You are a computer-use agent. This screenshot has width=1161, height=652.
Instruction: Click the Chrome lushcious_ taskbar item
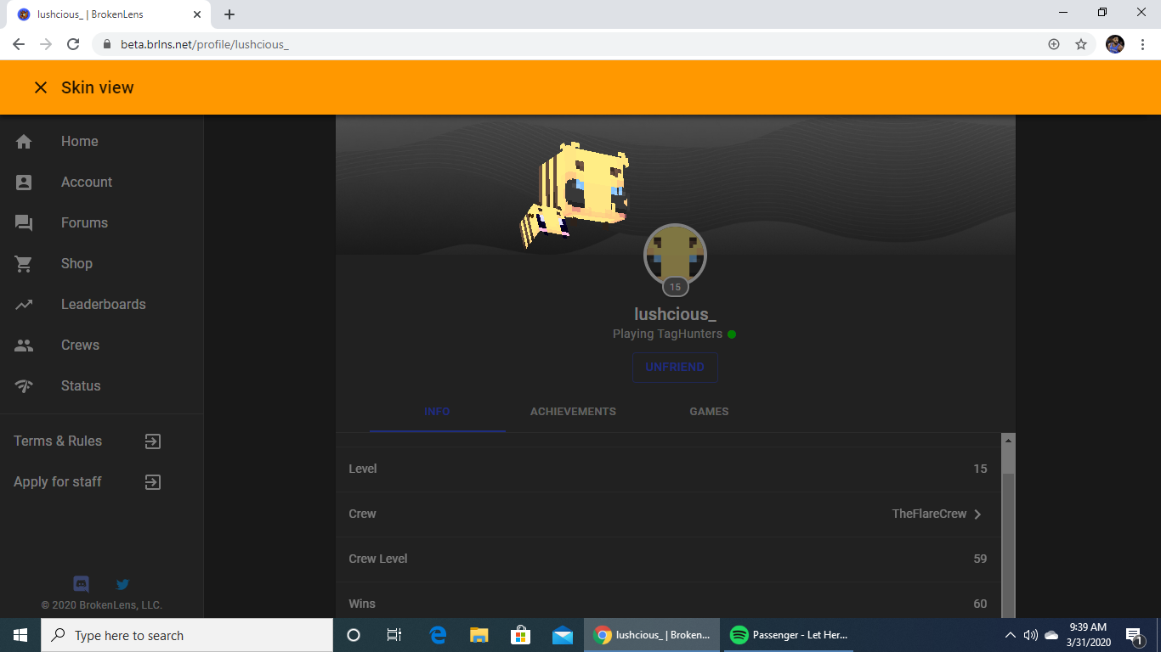[x=653, y=635]
